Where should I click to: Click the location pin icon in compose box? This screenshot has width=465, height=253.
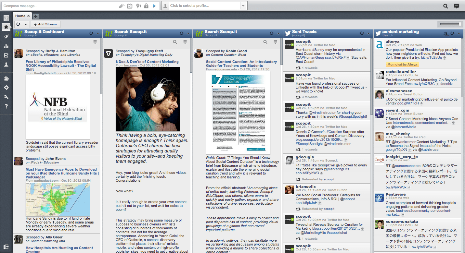[x=138, y=6]
